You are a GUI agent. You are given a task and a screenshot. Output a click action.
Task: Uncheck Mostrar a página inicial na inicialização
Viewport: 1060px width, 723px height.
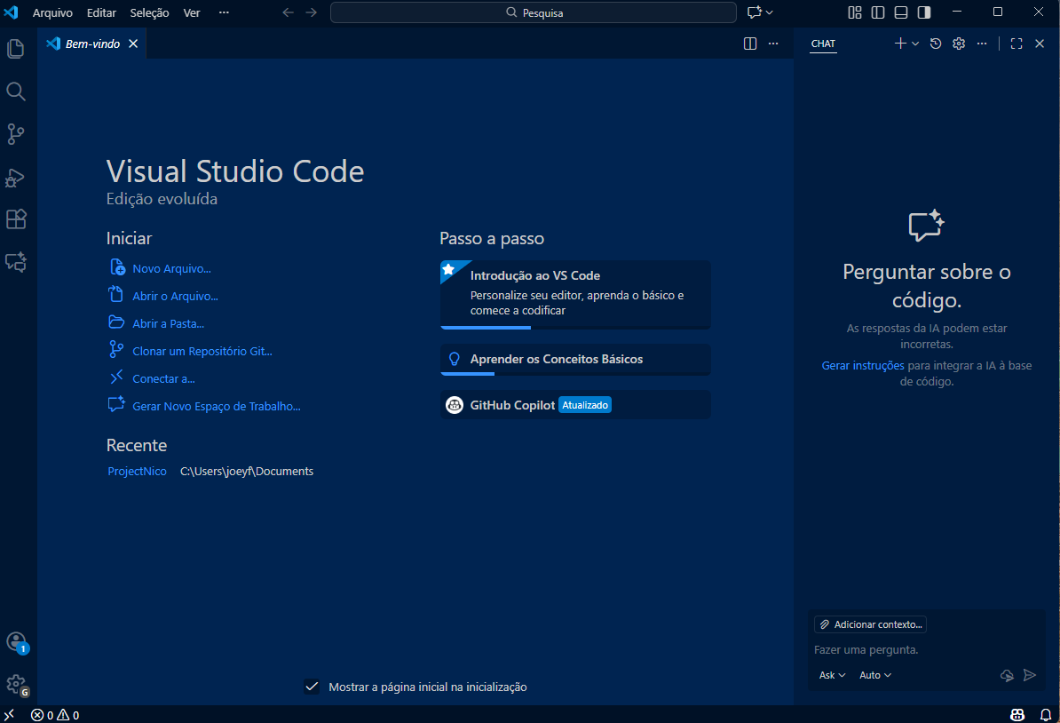point(312,687)
